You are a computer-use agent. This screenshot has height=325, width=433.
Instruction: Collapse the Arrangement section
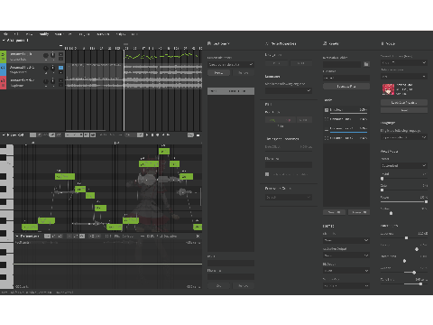click(4, 40)
